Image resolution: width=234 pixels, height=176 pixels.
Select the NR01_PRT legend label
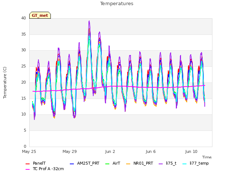point(143,163)
